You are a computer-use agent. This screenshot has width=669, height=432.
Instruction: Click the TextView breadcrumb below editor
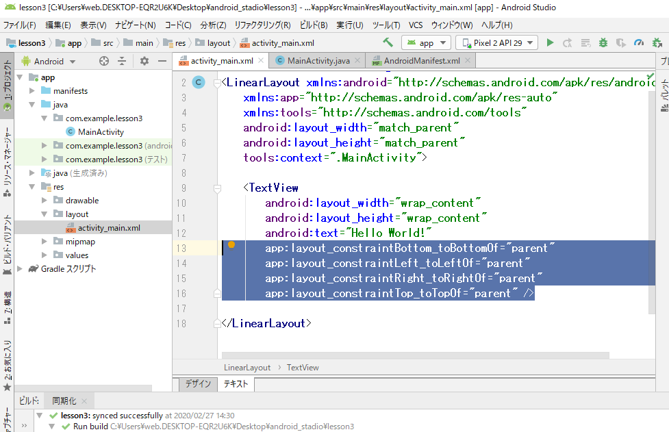coord(303,368)
